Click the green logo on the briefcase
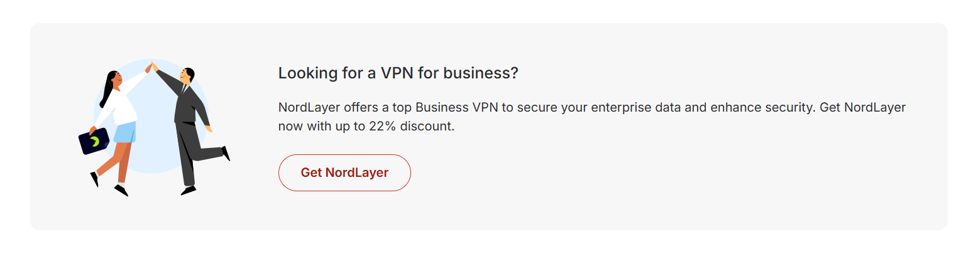This screenshot has width=966, height=259. coord(94,142)
